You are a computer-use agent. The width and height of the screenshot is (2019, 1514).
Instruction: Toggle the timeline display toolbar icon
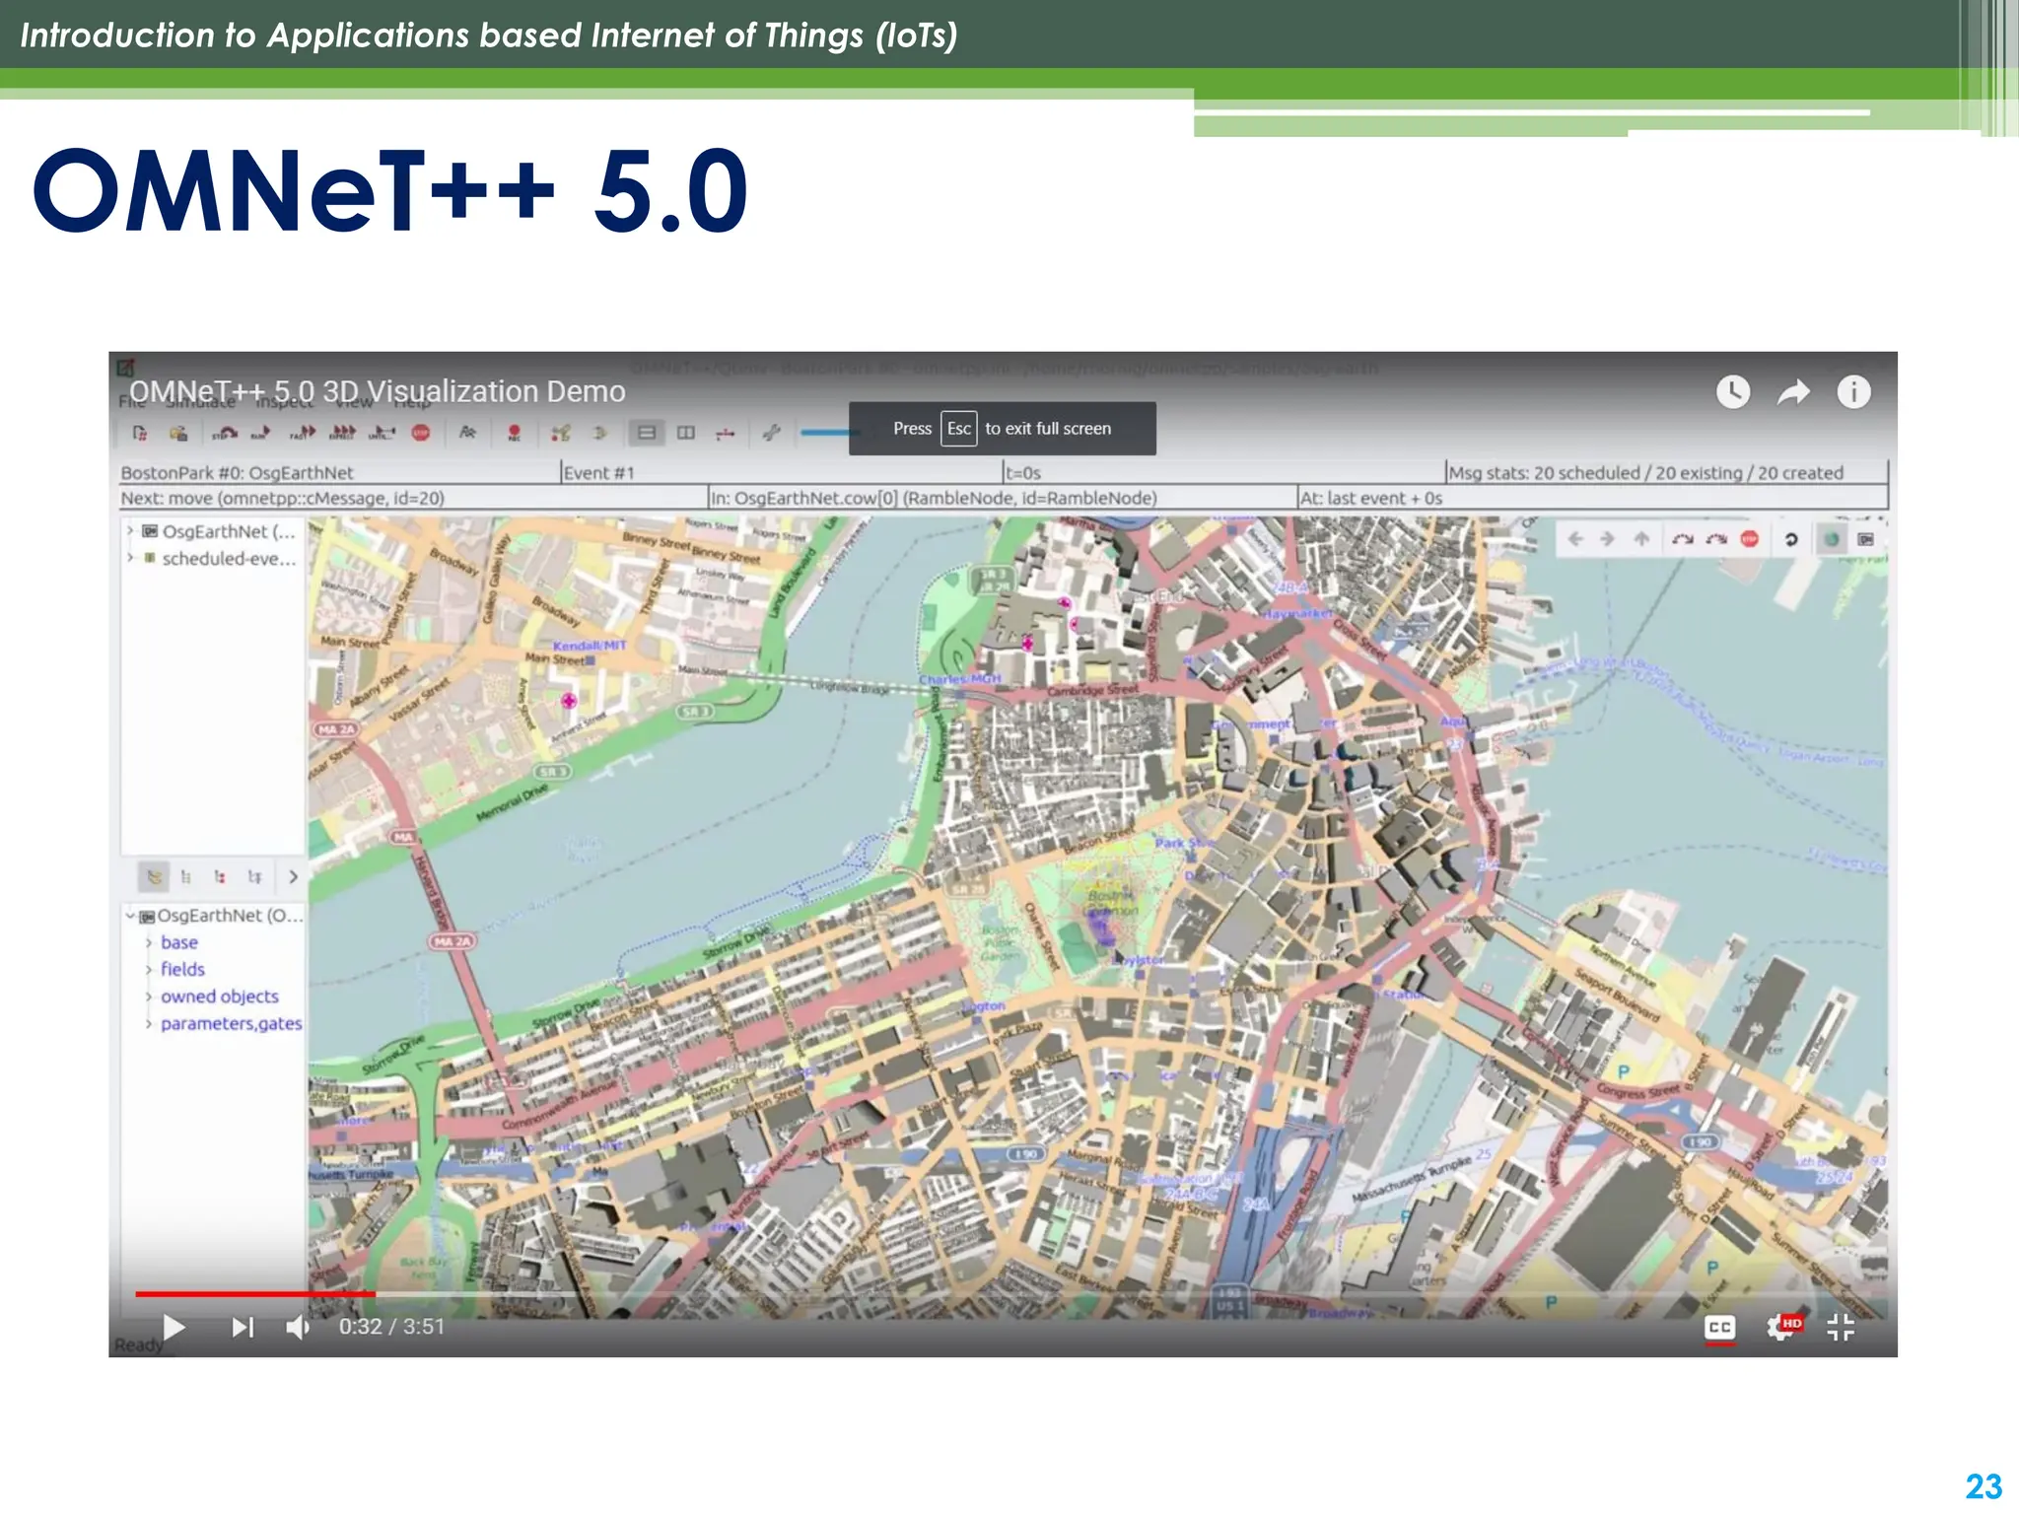pyautogui.click(x=726, y=433)
